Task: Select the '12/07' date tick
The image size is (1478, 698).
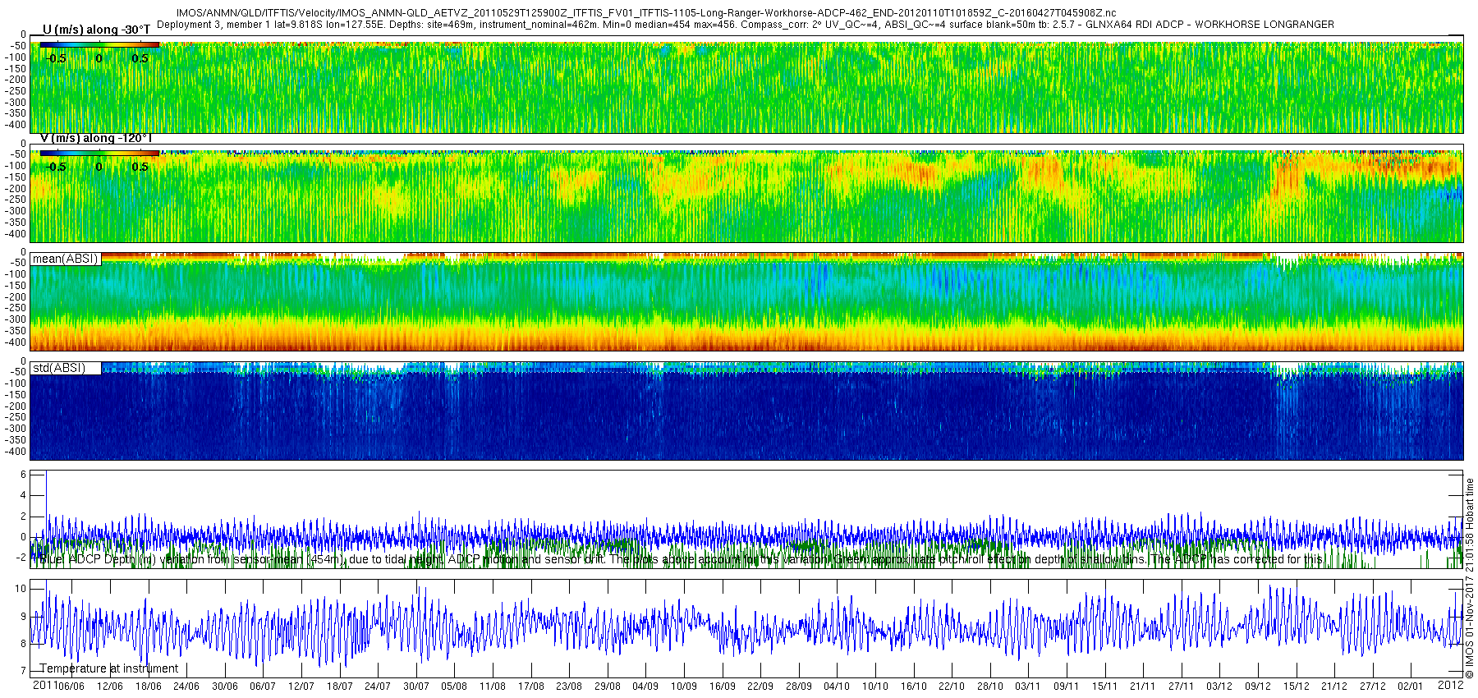Action: tap(301, 687)
